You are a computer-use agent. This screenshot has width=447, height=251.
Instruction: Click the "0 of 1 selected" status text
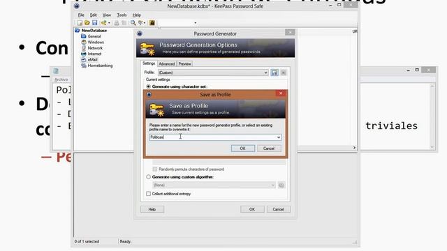click(x=87, y=241)
